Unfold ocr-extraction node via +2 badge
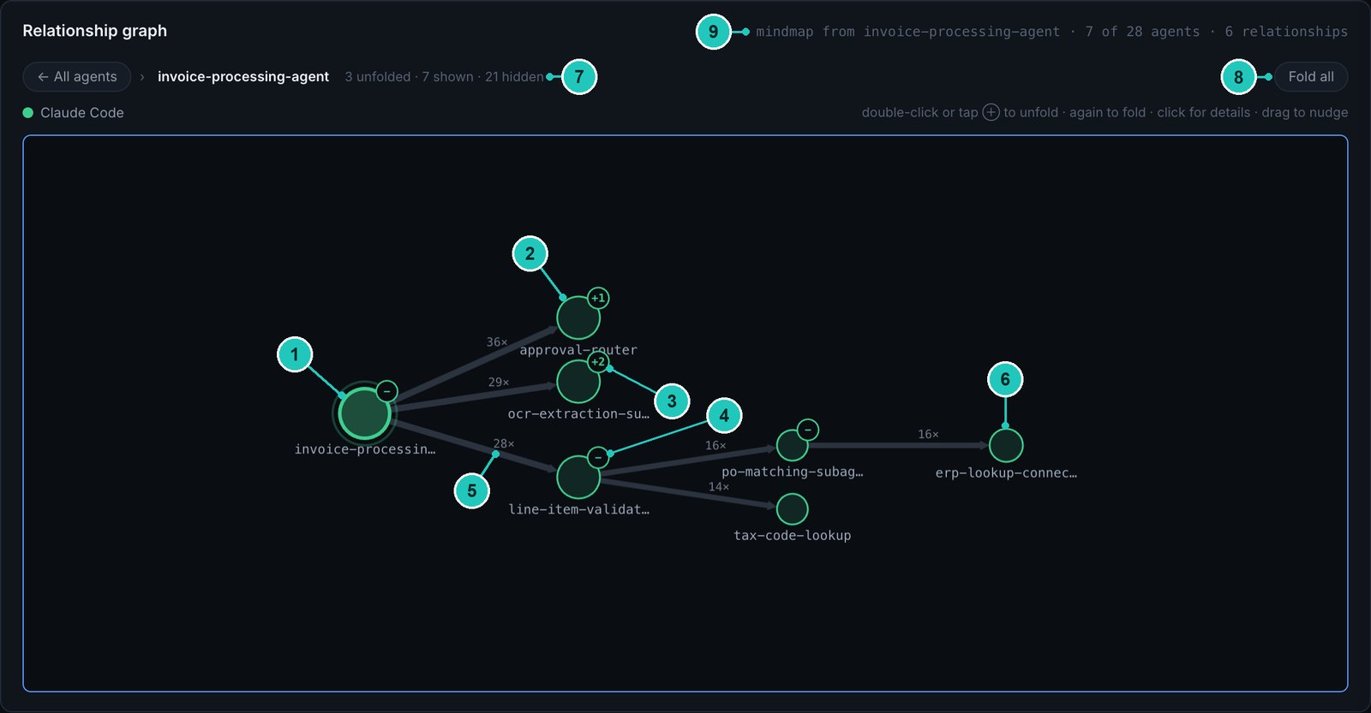This screenshot has width=1371, height=713. 598,361
